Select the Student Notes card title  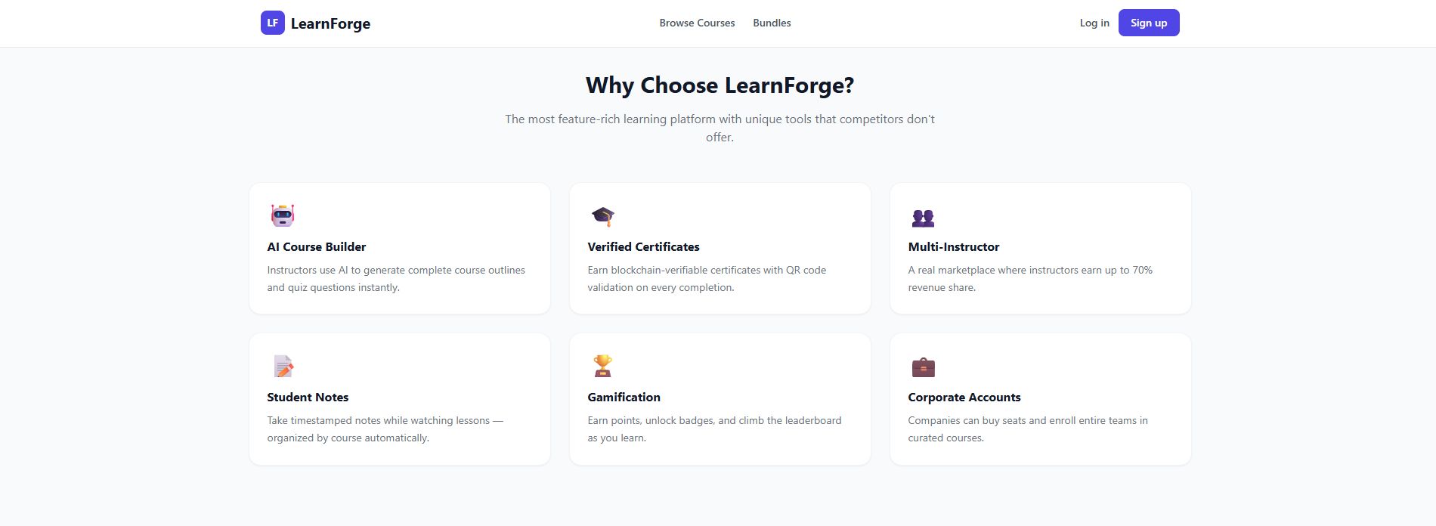(x=308, y=397)
